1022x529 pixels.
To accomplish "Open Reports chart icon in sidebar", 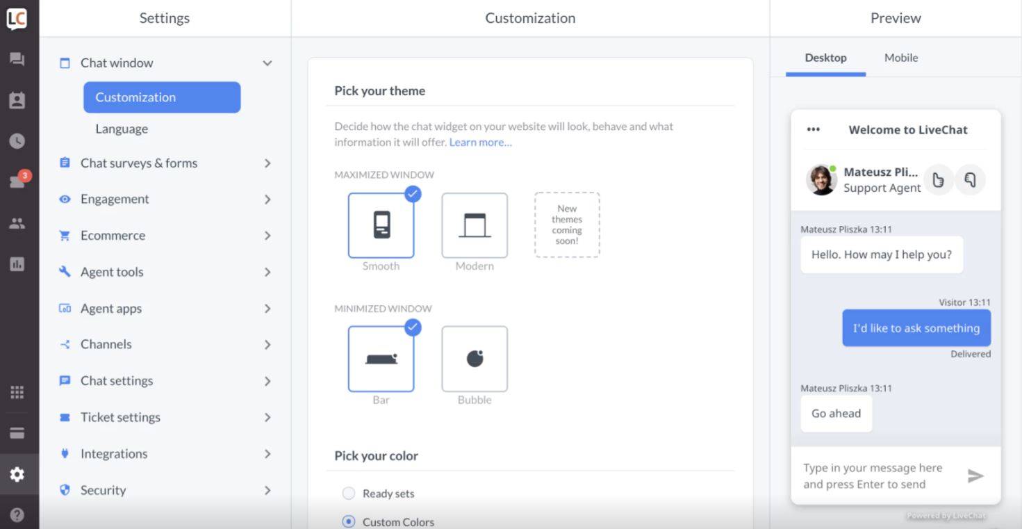I will click(x=17, y=264).
